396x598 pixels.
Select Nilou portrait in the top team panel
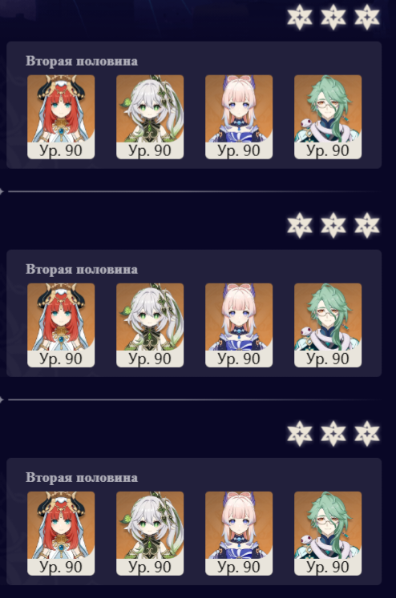click(61, 117)
